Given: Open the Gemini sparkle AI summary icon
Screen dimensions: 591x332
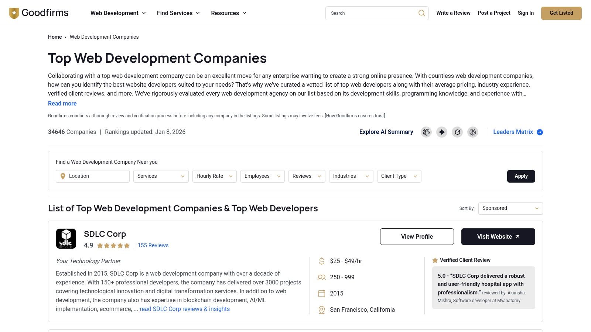Looking at the screenshot, I should tap(442, 132).
